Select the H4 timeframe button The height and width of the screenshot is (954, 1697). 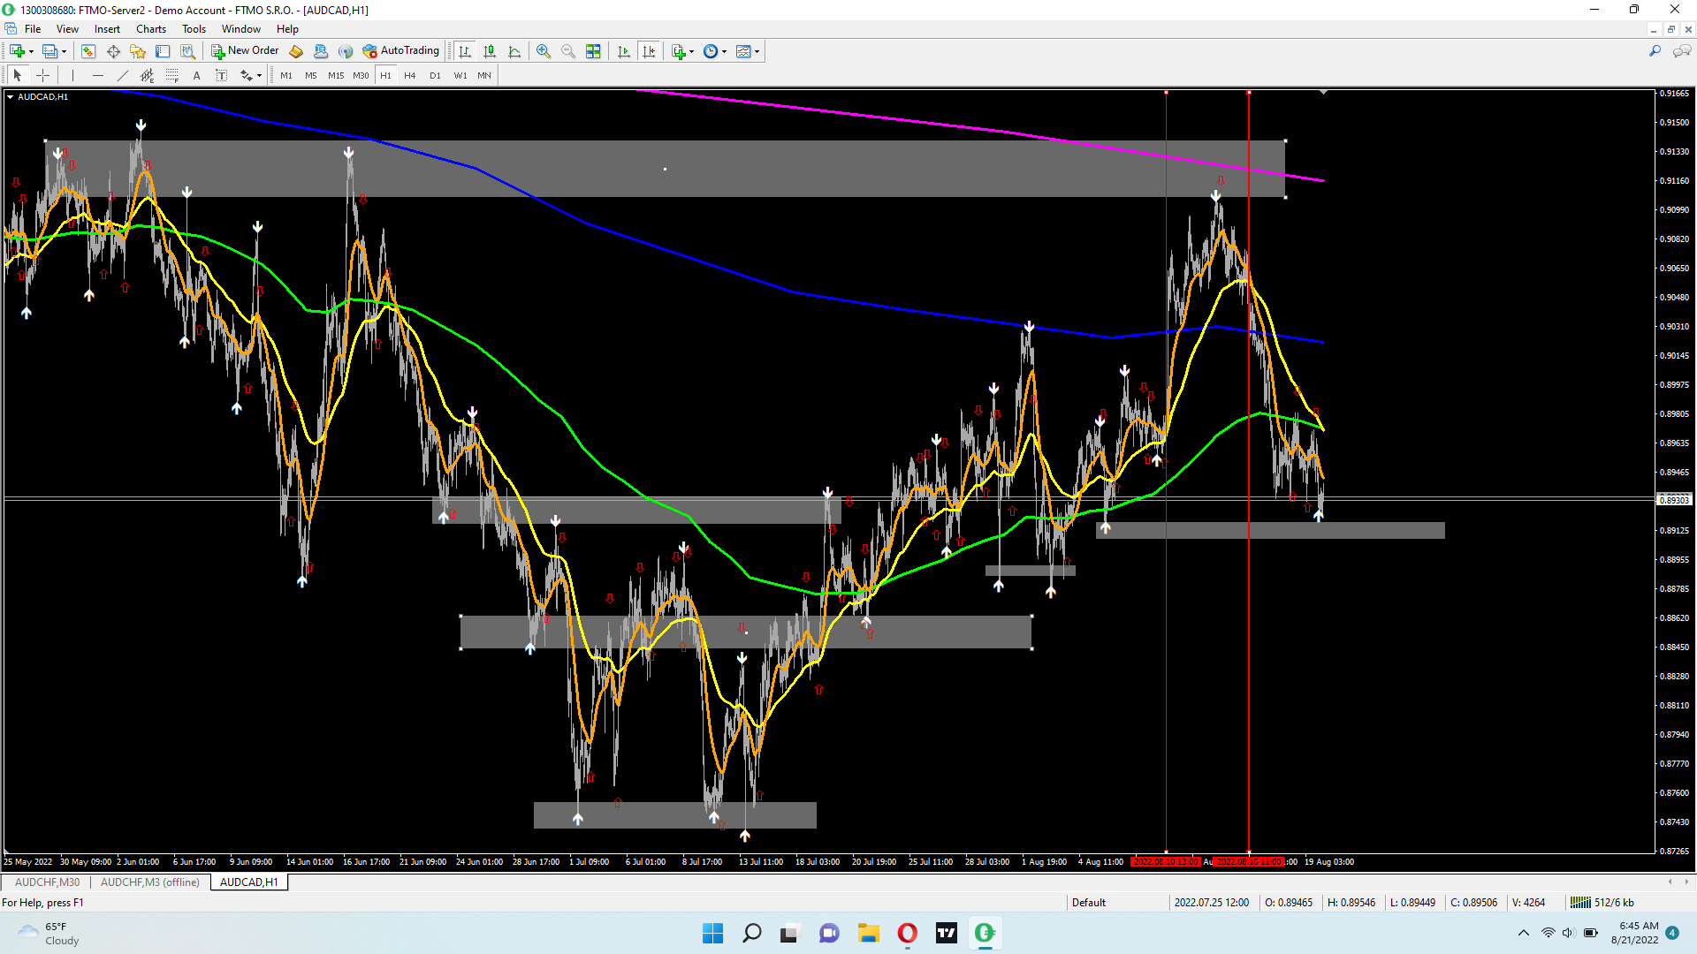click(409, 75)
